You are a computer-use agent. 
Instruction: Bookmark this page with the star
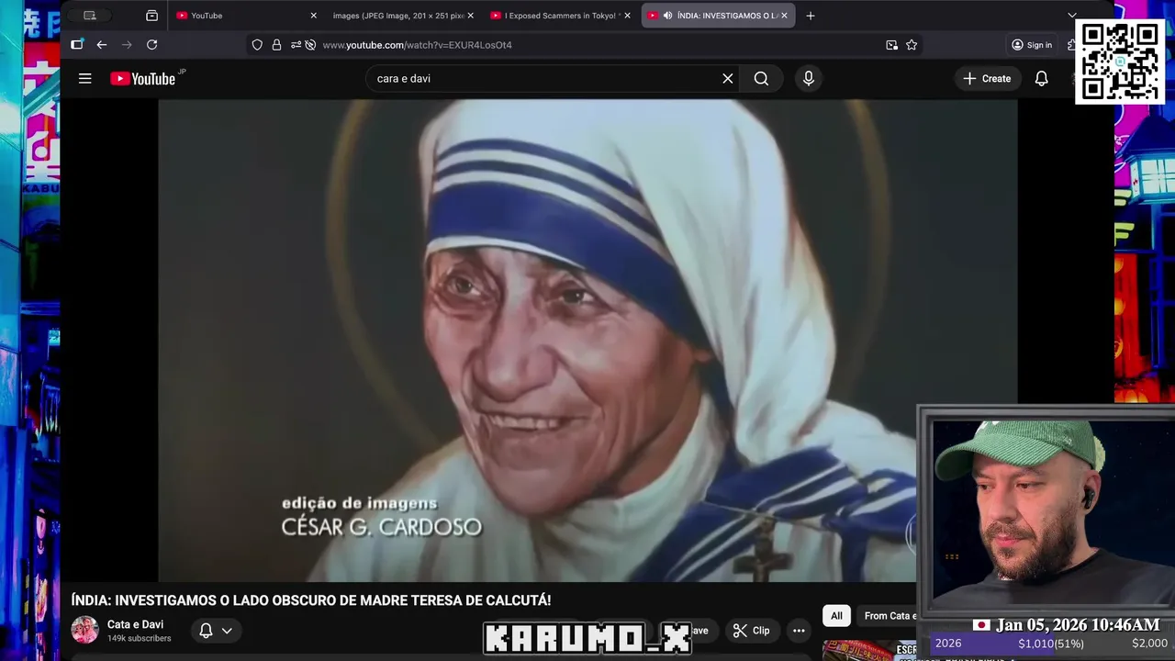[912, 45]
